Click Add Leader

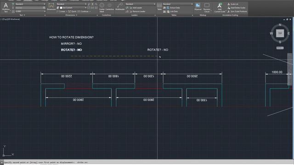pyautogui.click(x=136, y=8)
